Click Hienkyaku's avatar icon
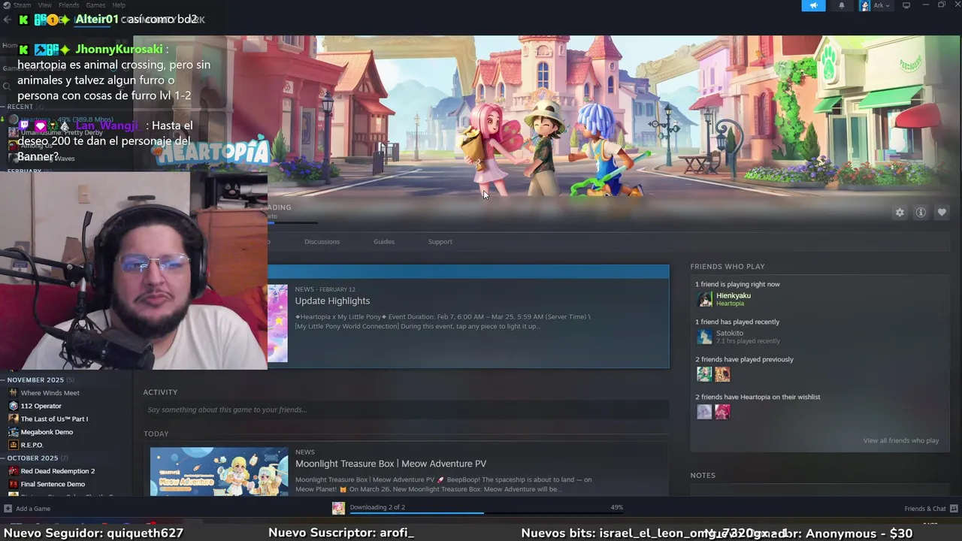962x541 pixels. click(x=704, y=299)
